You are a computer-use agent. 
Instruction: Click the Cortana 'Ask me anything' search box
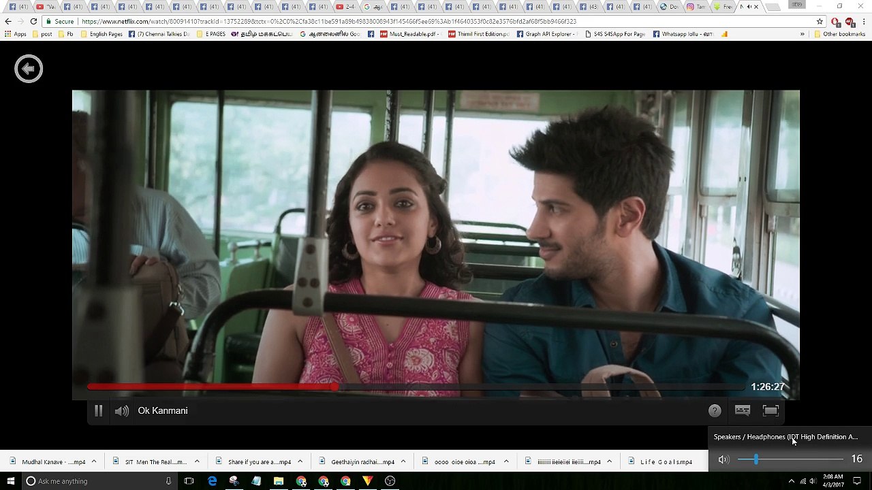click(x=99, y=481)
